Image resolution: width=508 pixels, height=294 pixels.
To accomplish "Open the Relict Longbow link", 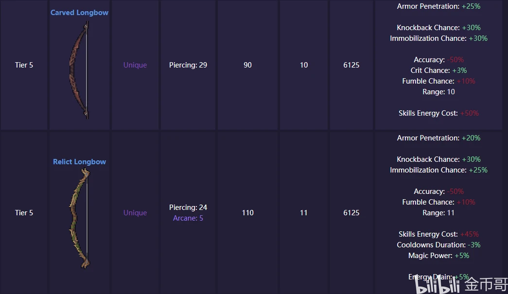I will click(79, 161).
